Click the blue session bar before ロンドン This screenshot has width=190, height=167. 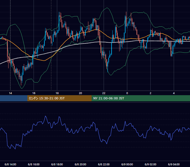[x=14, y=98]
